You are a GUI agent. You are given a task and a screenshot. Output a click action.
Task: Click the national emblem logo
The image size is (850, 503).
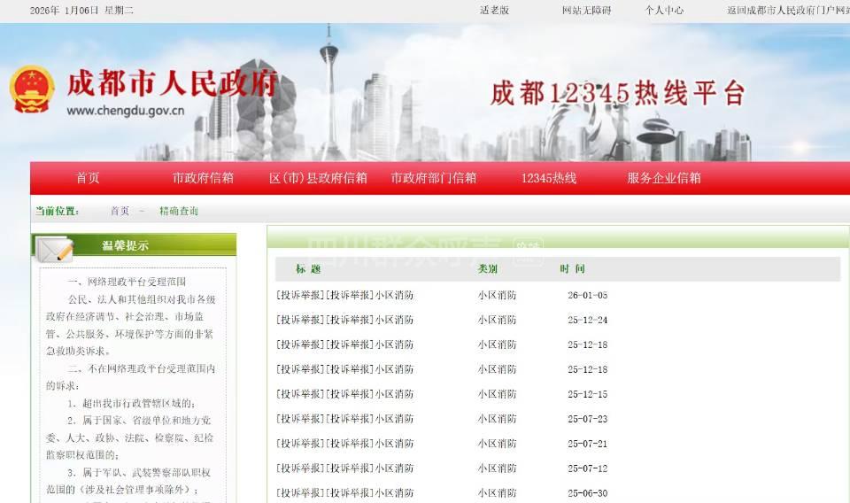(33, 89)
